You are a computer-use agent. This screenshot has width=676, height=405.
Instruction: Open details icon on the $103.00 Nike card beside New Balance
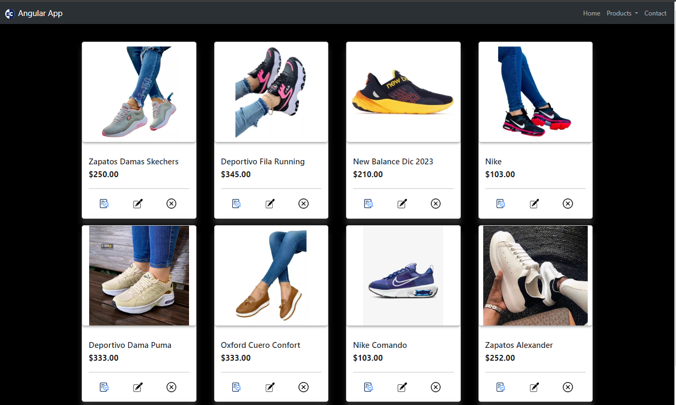pos(501,203)
